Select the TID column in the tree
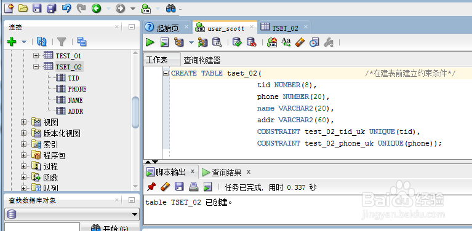The height and width of the screenshot is (231, 472). point(73,78)
